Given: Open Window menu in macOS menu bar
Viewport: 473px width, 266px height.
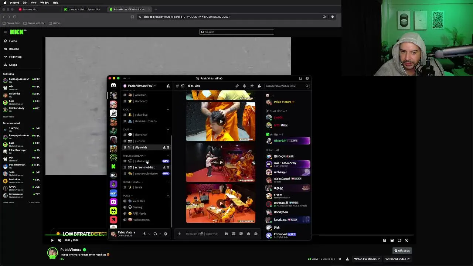Looking at the screenshot, I should pyautogui.click(x=45, y=3).
